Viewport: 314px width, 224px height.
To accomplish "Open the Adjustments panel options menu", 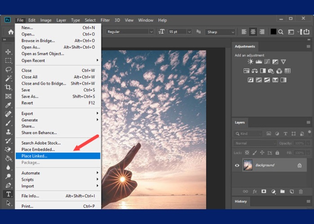I will (x=309, y=47).
